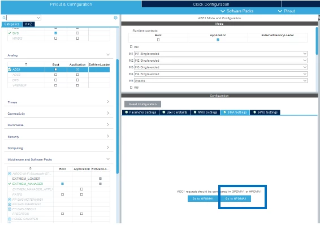320x225 pixels.
Task: Expand the Computing category
Action: coord(108,148)
